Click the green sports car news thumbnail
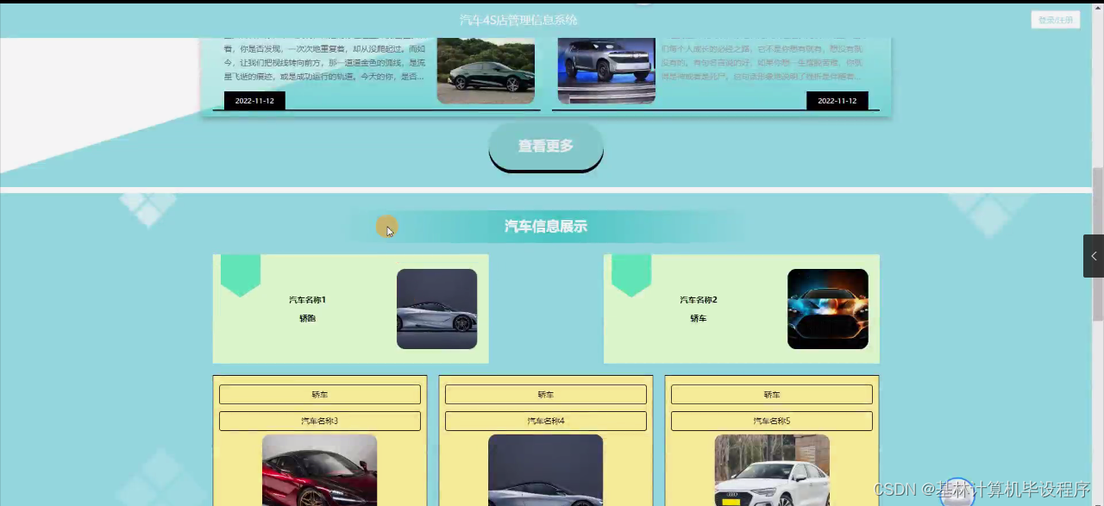Screen dimensions: 1104x506 (485, 71)
